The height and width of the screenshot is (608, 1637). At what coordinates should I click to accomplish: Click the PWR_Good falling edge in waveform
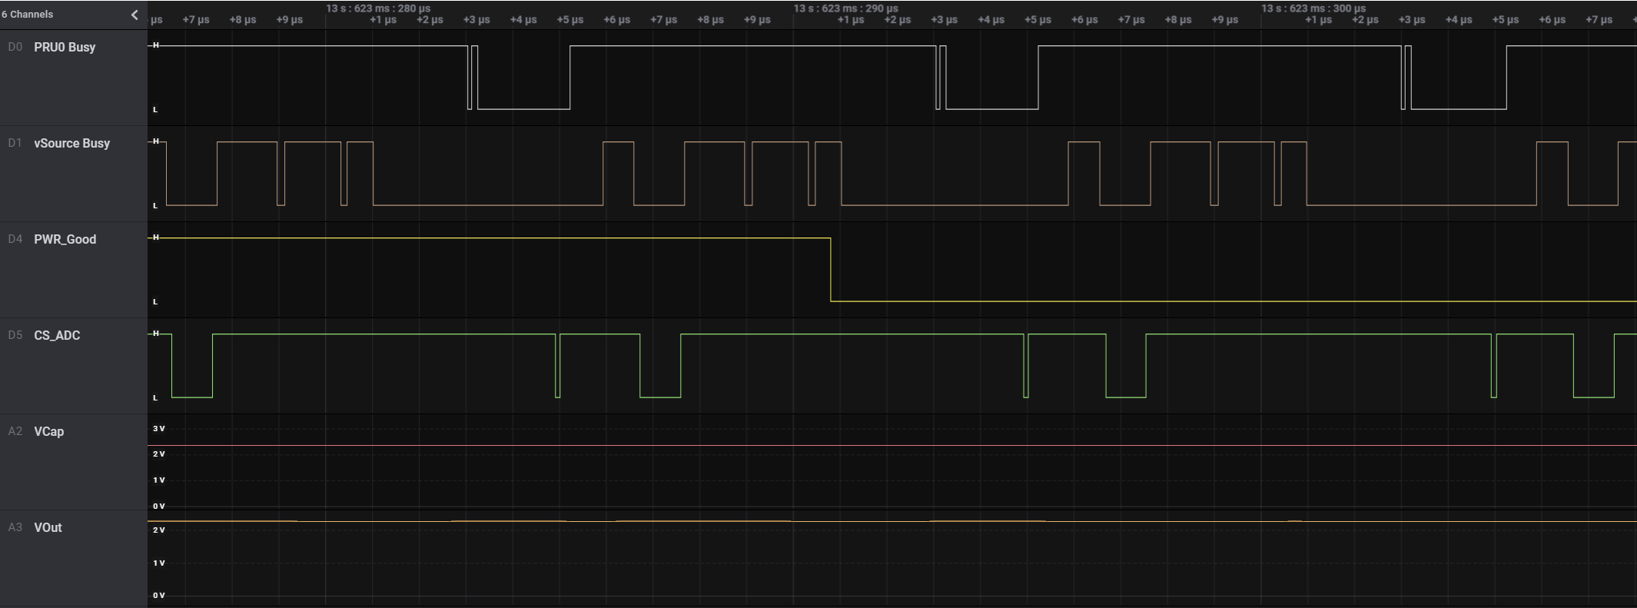(831, 270)
